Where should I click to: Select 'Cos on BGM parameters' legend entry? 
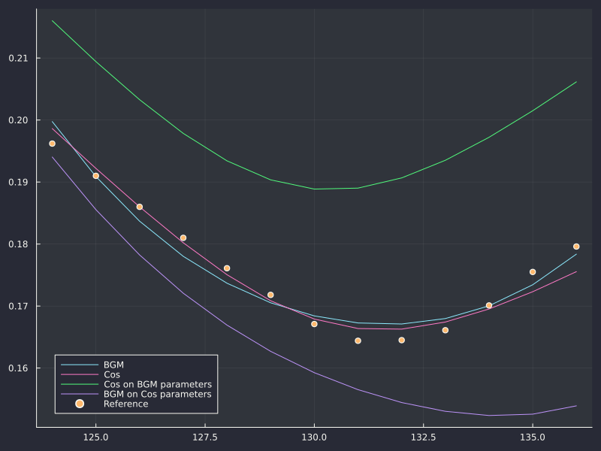(x=158, y=384)
